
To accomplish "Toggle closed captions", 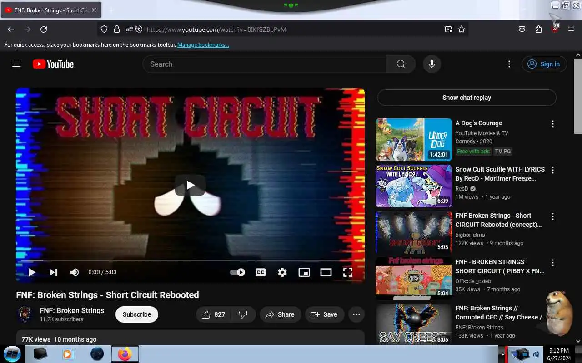I will pos(261,272).
